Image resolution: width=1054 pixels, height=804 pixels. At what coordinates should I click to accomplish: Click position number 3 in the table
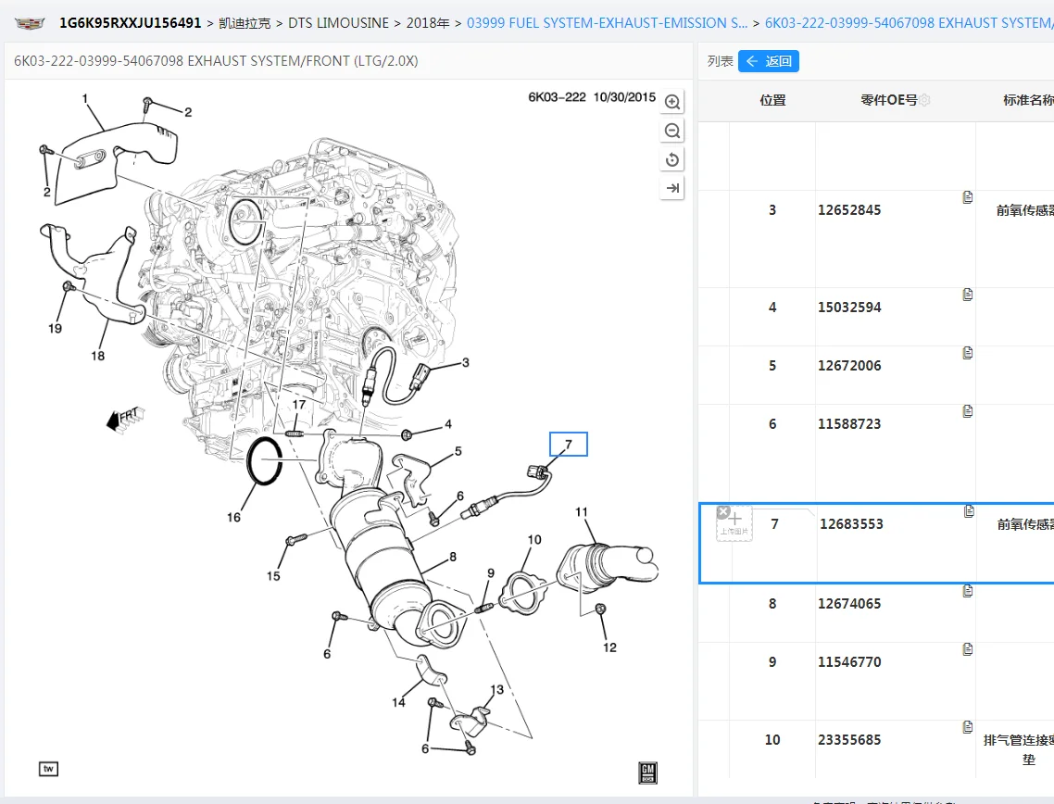point(772,210)
